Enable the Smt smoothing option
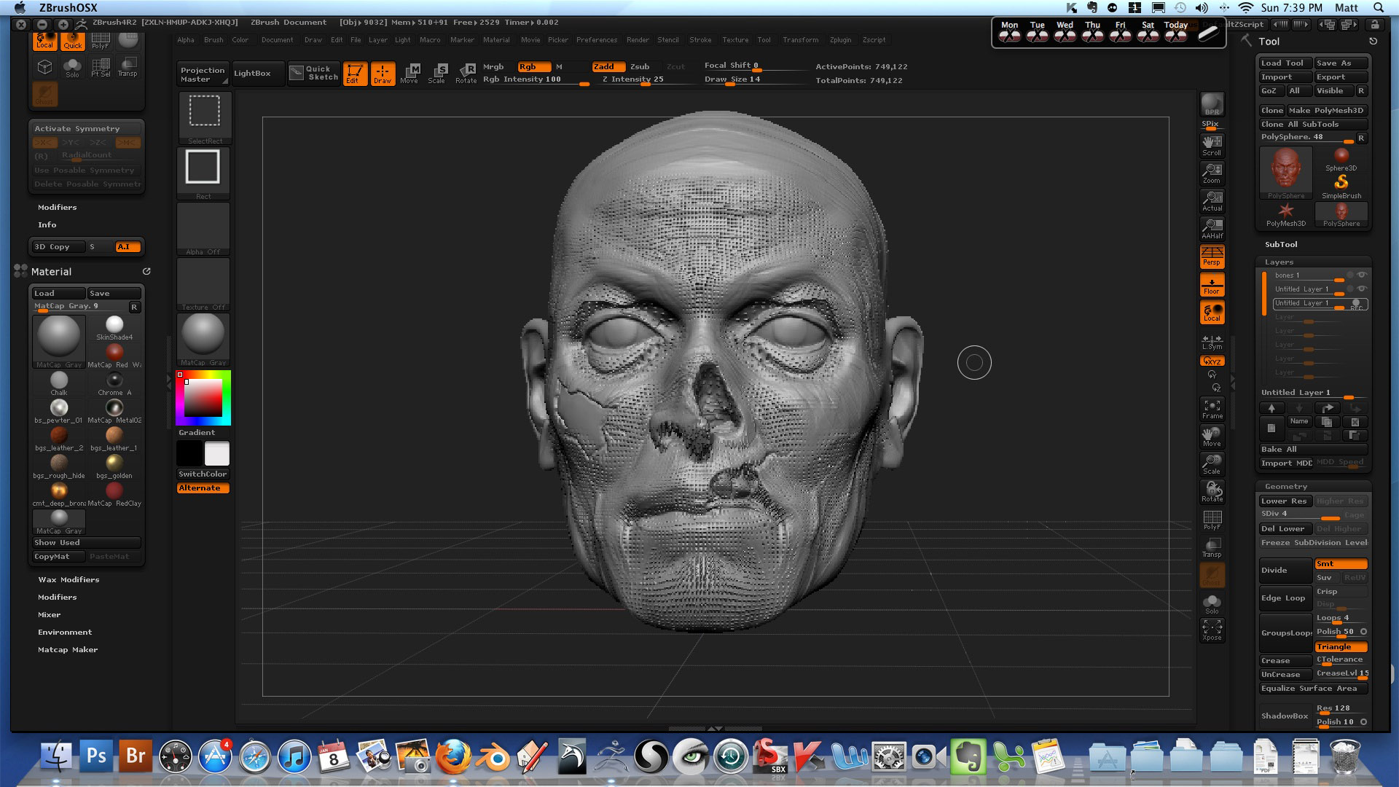1399x787 pixels. pos(1341,564)
